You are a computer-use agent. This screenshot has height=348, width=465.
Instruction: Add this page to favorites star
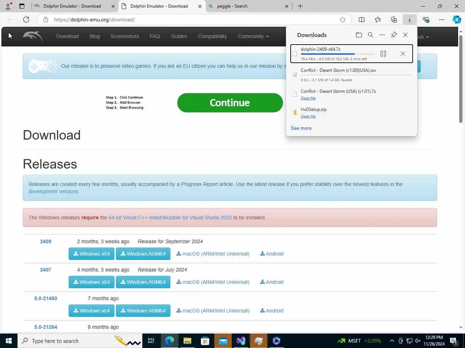pos(342,20)
